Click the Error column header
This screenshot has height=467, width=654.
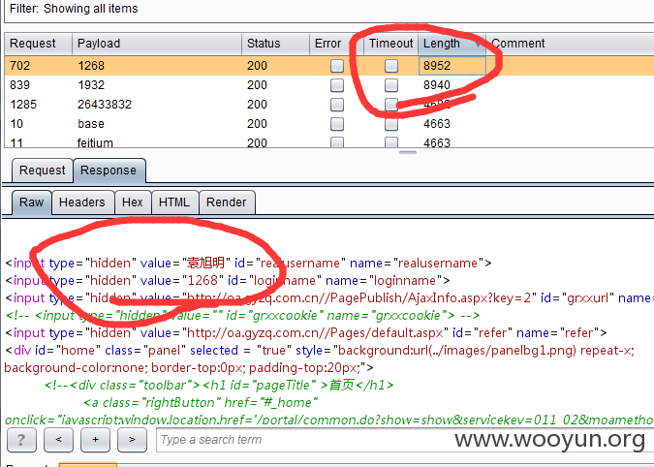coord(336,44)
